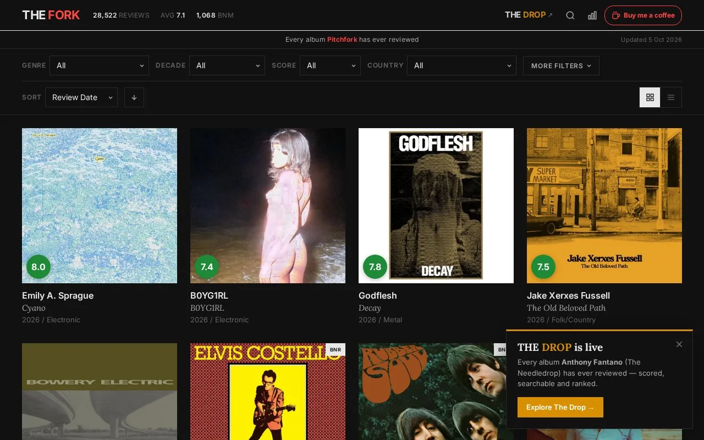Screen dimensions: 704x440
Task: Click the 7.4 score badge on B0YG1RL
Action: (x=207, y=267)
